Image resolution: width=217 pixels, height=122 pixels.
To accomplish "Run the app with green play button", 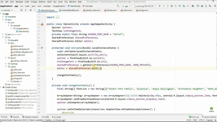I will click(x=160, y=6).
